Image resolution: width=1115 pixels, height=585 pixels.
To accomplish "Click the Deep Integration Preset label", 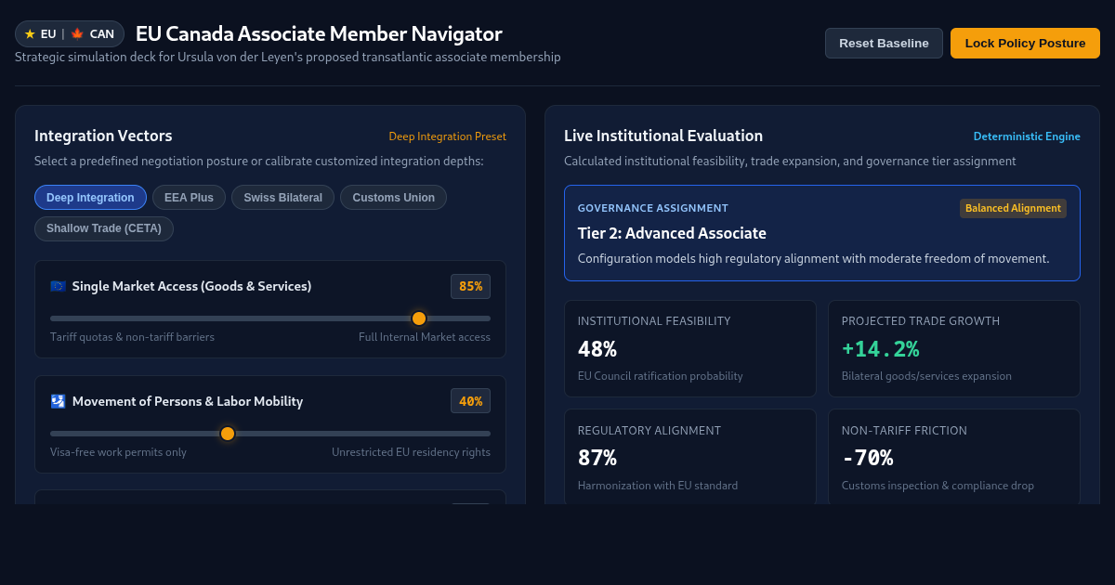I will pyautogui.click(x=447, y=136).
